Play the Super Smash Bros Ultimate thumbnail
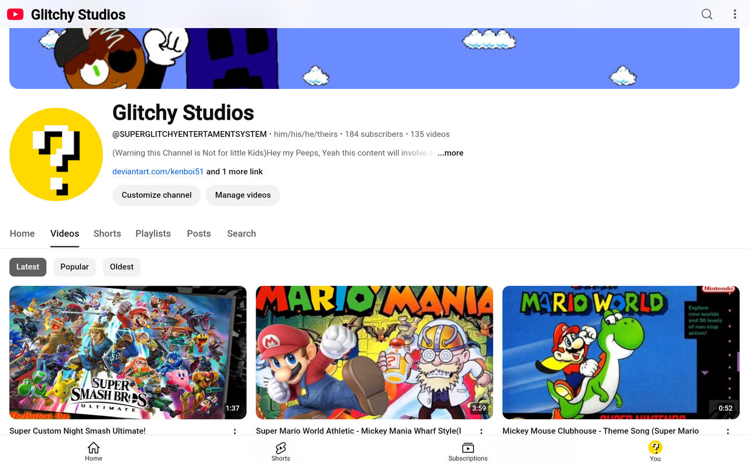This screenshot has height=468, width=749. click(x=128, y=352)
